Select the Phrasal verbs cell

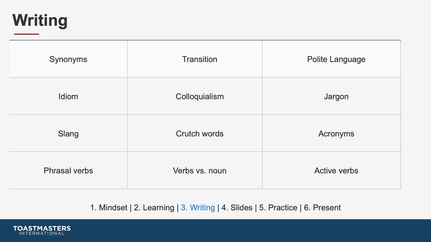pos(68,170)
